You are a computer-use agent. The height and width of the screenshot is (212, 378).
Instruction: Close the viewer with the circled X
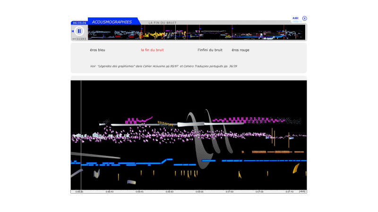pyautogui.click(x=305, y=18)
